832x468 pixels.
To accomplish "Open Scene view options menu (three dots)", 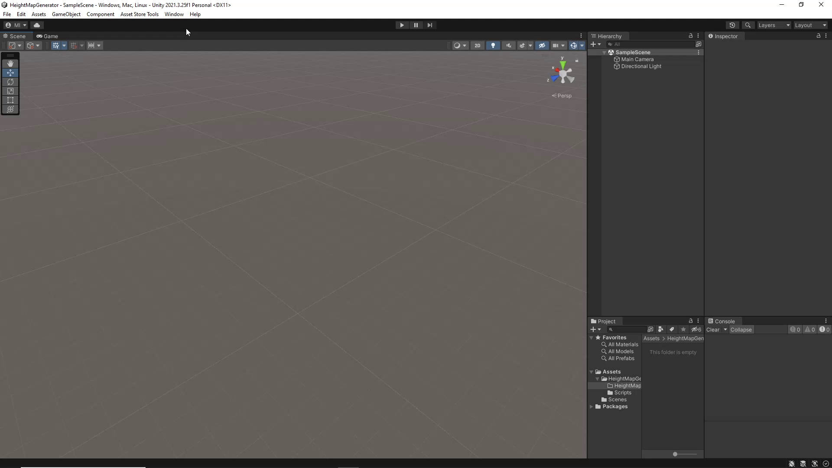I will tap(581, 36).
